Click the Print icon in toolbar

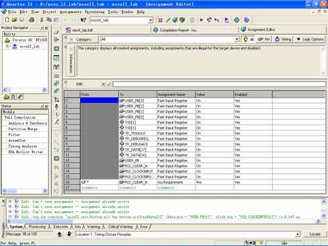(x=31, y=20)
